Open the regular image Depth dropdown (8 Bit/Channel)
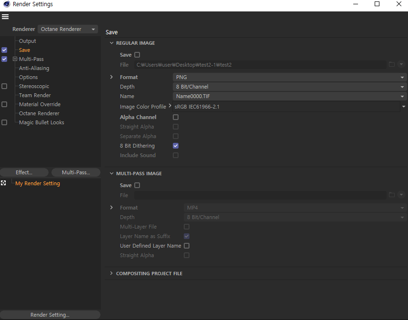Image resolution: width=408 pixels, height=320 pixels. point(289,87)
